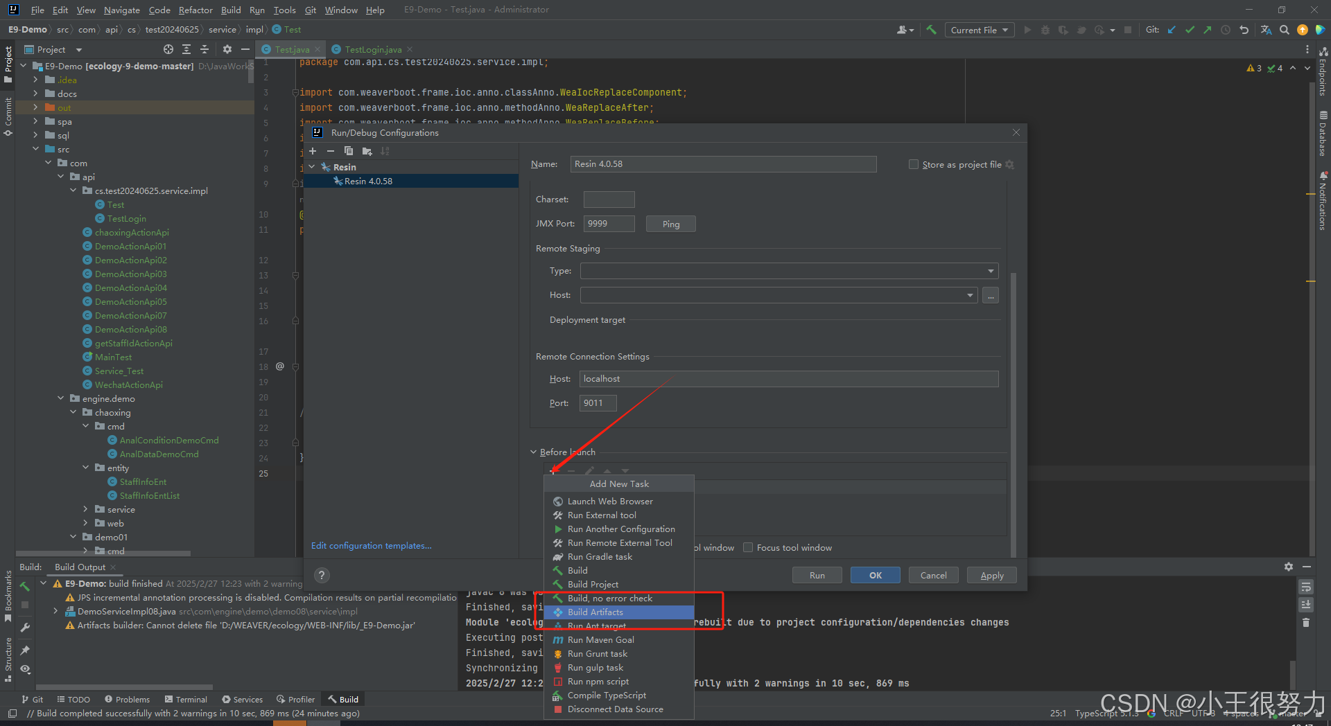Open the Database tool window on right edge
The height and width of the screenshot is (726, 1331).
[x=1323, y=133]
